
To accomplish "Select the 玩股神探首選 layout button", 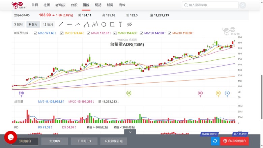I will pos(114,141).
